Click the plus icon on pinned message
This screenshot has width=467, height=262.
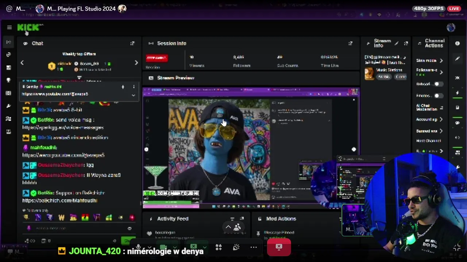coord(123,87)
